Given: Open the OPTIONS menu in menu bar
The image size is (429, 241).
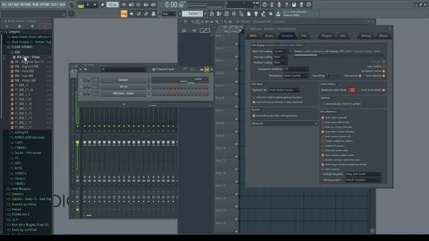Looking at the screenshot, I should point(46,5).
